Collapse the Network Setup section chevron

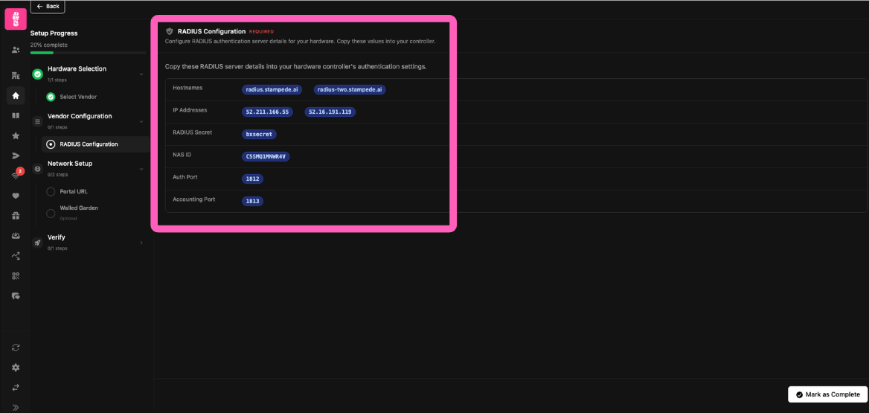[141, 169]
